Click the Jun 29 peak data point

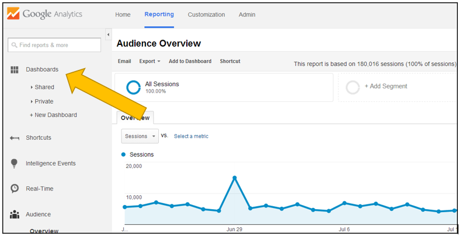(x=234, y=178)
